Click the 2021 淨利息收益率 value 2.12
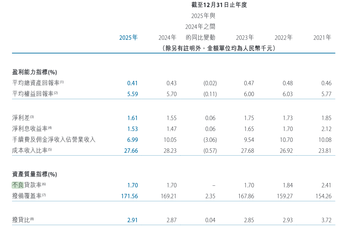Screen dimensions: 360x229 pos(326,129)
